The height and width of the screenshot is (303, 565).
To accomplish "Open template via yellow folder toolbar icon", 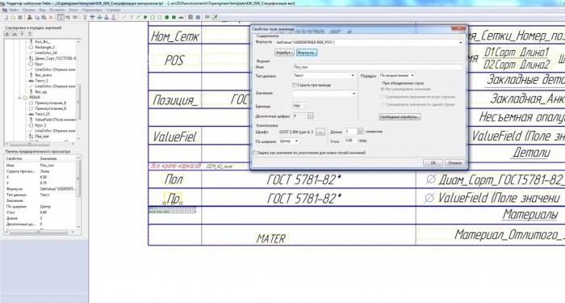I will point(13,17).
